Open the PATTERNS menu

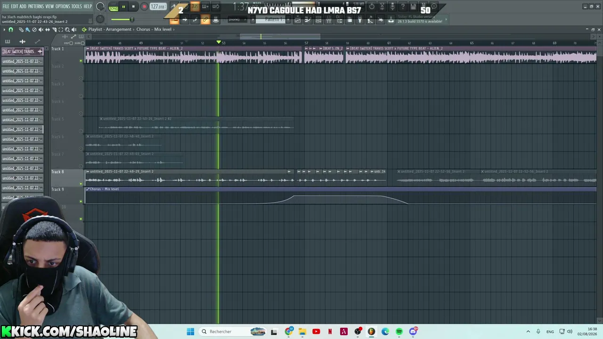pyautogui.click(x=36, y=6)
